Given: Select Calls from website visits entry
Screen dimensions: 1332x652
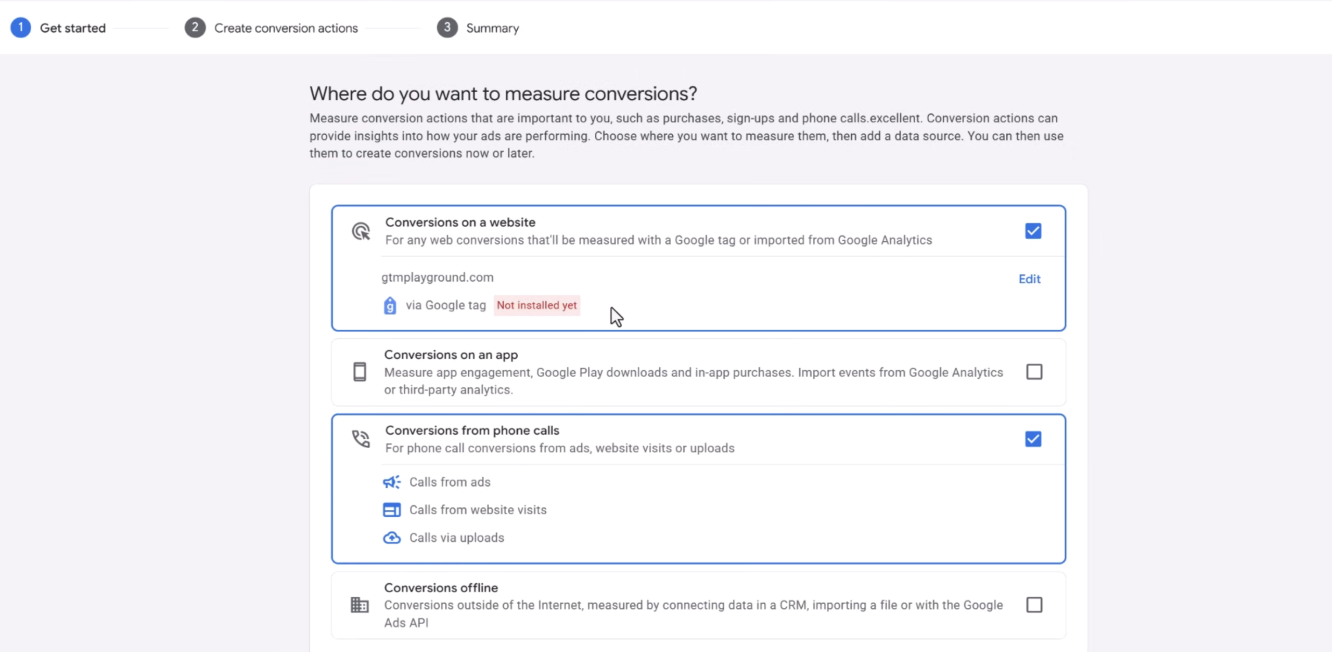Looking at the screenshot, I should [478, 510].
